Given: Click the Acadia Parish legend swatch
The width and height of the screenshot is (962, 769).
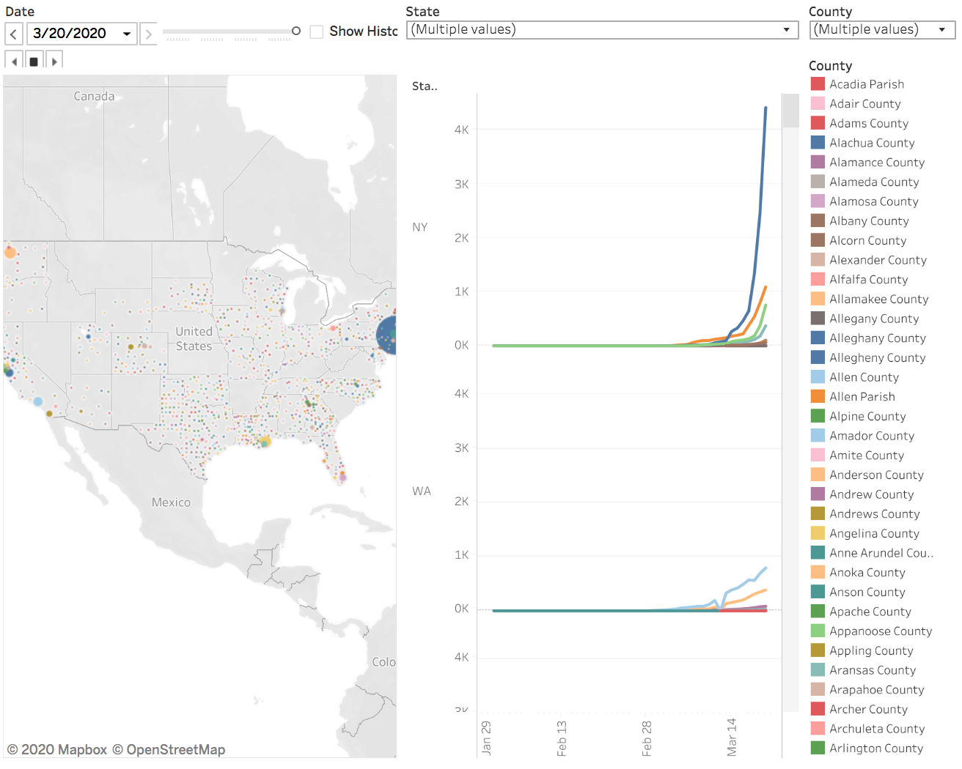Looking at the screenshot, I should coord(818,83).
